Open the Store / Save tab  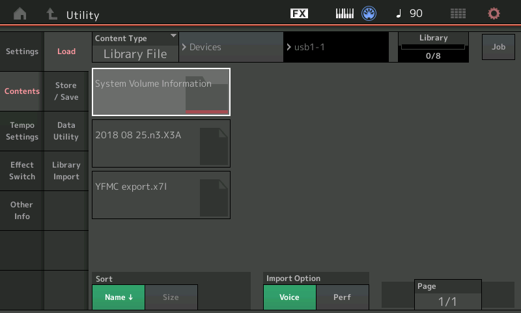coord(66,91)
